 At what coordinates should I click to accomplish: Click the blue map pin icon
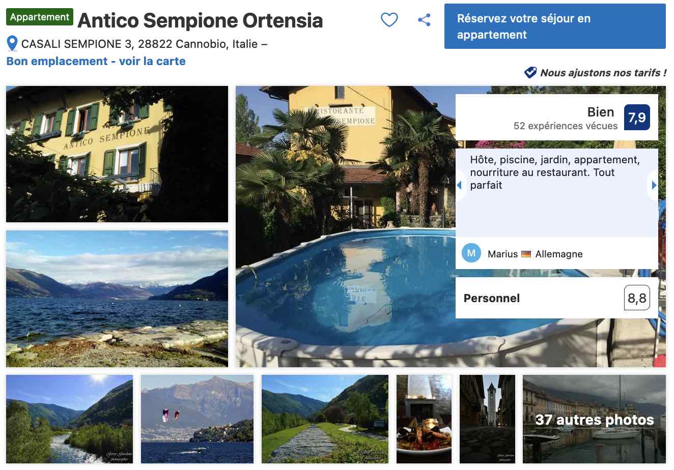tap(12, 44)
